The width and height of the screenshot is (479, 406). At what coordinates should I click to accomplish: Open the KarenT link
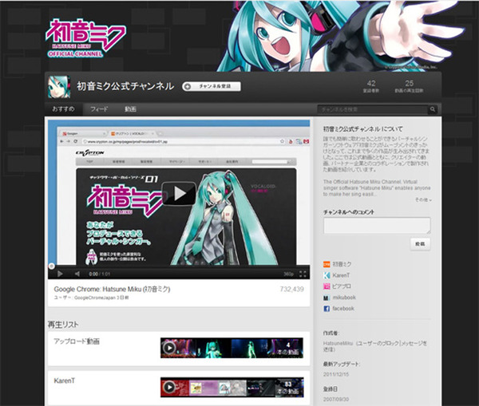(341, 275)
